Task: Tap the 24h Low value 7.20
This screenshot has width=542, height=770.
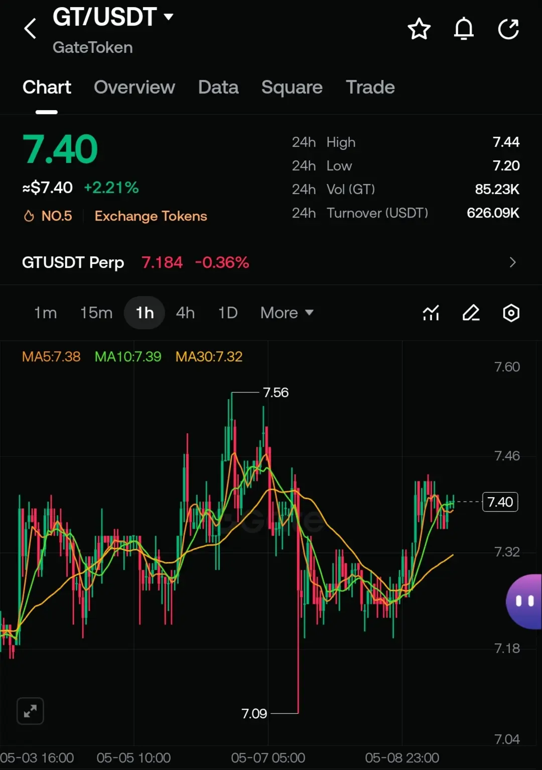Action: click(x=506, y=166)
